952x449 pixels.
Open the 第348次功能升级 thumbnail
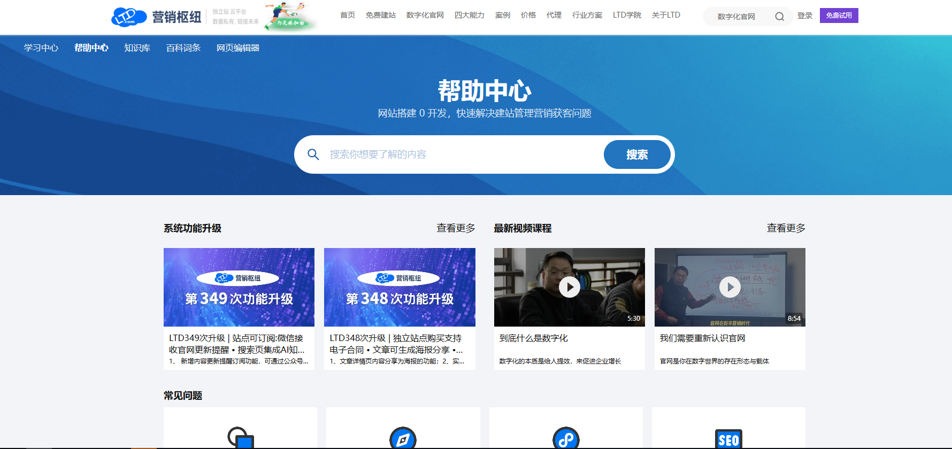(400, 287)
